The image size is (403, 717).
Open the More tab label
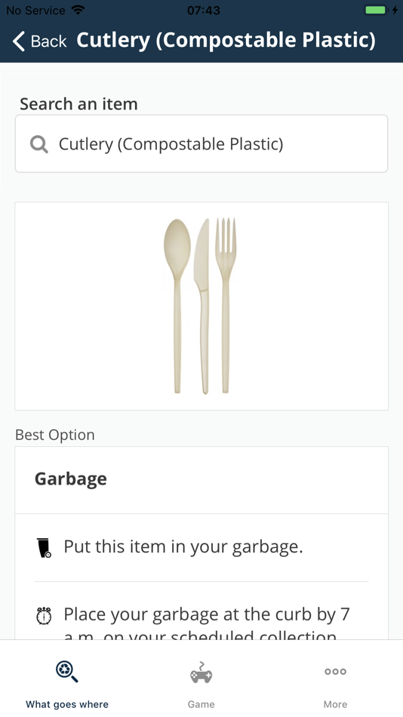pyautogui.click(x=335, y=704)
